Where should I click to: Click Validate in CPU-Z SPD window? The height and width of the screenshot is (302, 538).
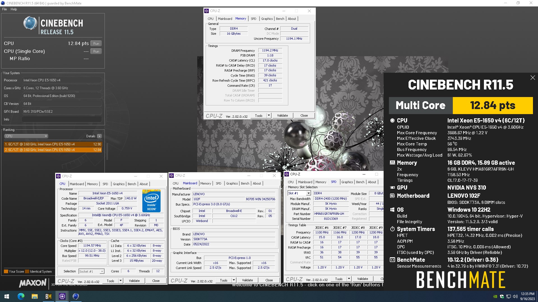(x=363, y=279)
